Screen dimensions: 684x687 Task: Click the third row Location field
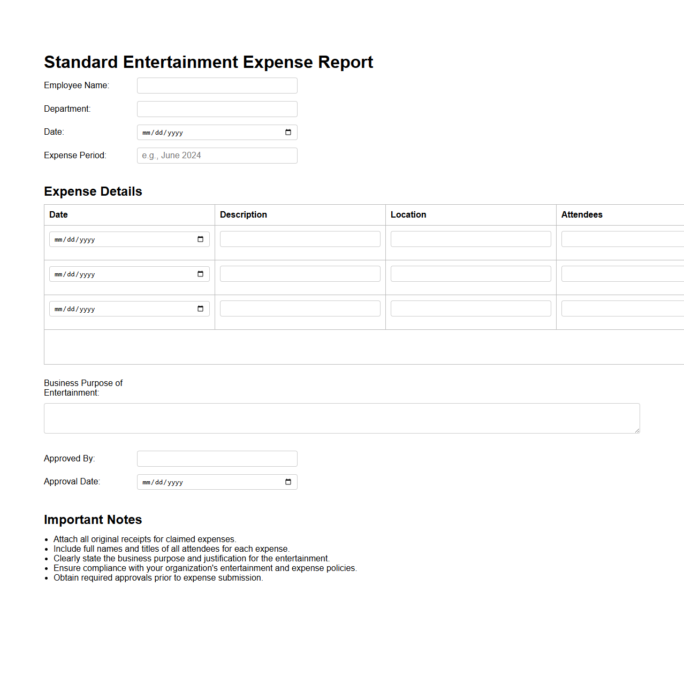coord(470,308)
